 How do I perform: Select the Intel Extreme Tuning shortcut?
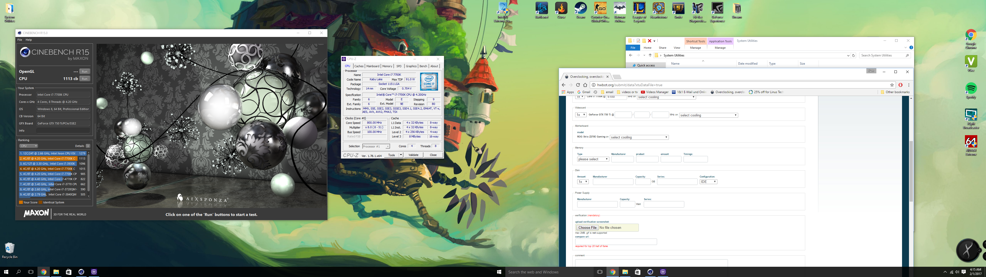(x=503, y=12)
